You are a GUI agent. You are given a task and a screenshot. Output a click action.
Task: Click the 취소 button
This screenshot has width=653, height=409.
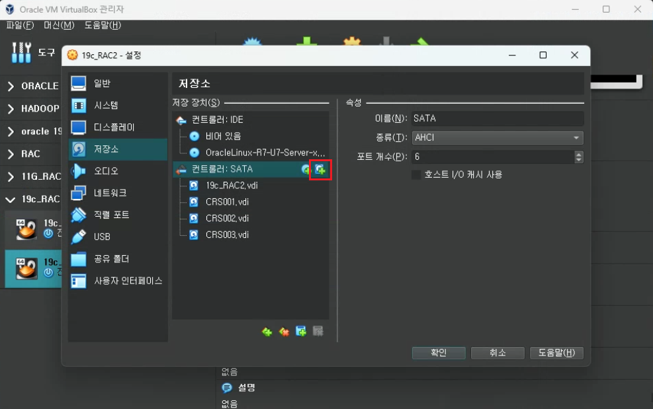click(498, 353)
